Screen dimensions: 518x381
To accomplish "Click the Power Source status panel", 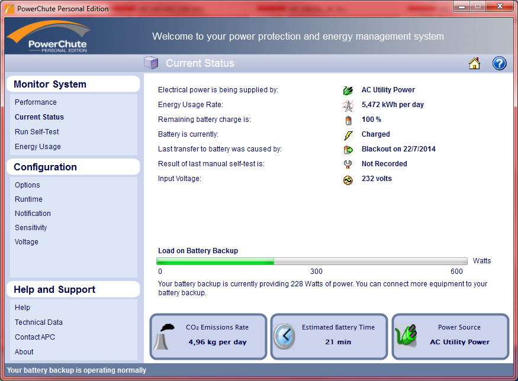I will (451, 336).
